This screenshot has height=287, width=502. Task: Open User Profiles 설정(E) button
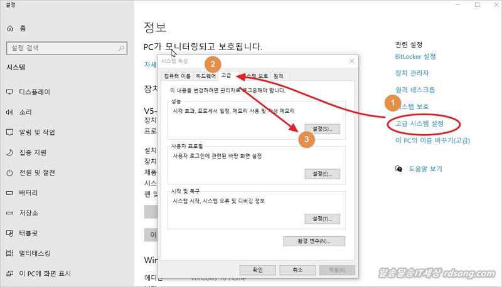pos(323,174)
